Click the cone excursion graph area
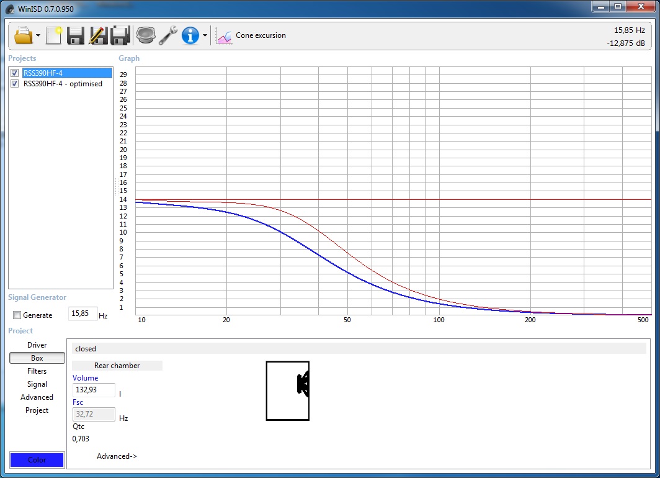 coord(393,191)
